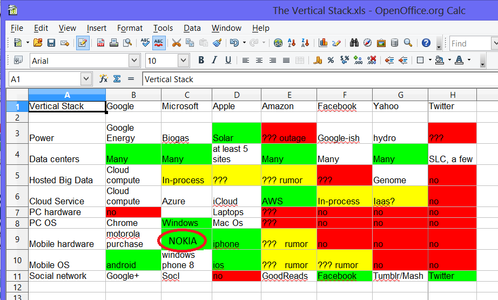The height and width of the screenshot is (300, 498).
Task: Insert a hyperlink
Action: click(x=278, y=43)
